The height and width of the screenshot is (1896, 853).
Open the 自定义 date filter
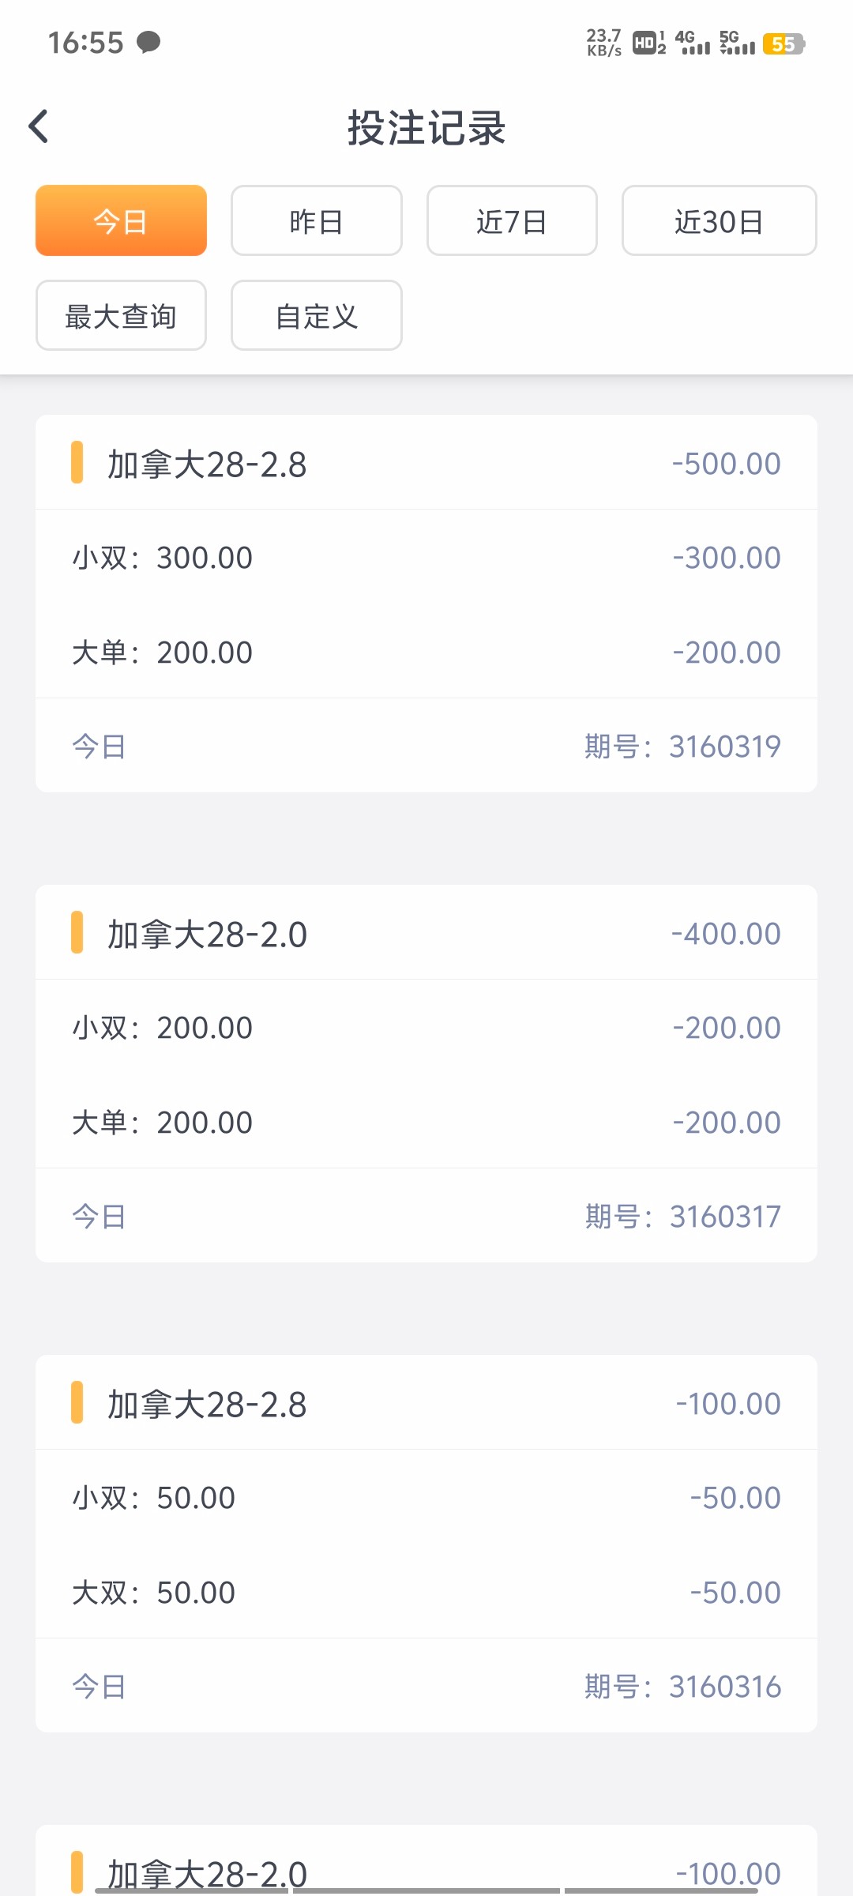[x=316, y=316]
